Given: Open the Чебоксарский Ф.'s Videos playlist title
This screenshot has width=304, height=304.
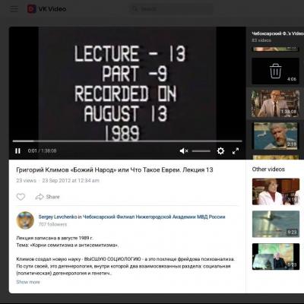Looking at the screenshot, I should coord(277,33).
